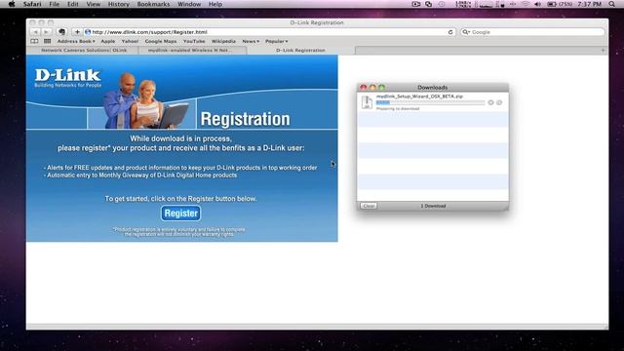This screenshot has height=351, width=624.
Task: Open the Wikipedia bookmark link
Action: 223,41
